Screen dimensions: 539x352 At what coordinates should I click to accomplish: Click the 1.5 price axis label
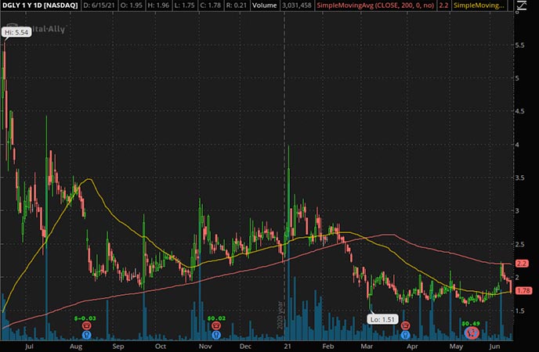(519, 311)
